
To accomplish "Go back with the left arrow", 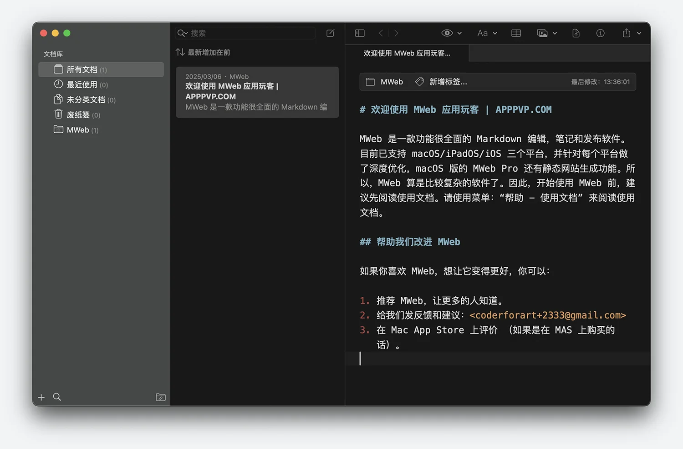I will pyautogui.click(x=381, y=33).
